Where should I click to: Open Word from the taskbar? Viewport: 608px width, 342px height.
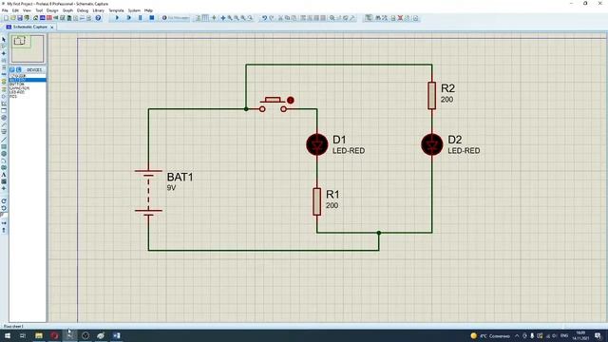116,335
